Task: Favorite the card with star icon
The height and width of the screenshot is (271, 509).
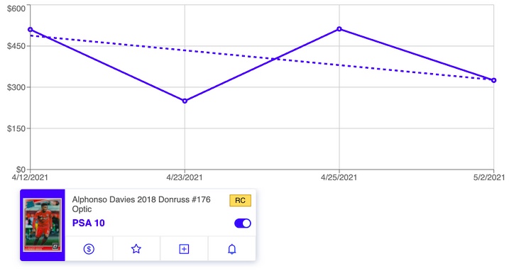Action: point(136,249)
